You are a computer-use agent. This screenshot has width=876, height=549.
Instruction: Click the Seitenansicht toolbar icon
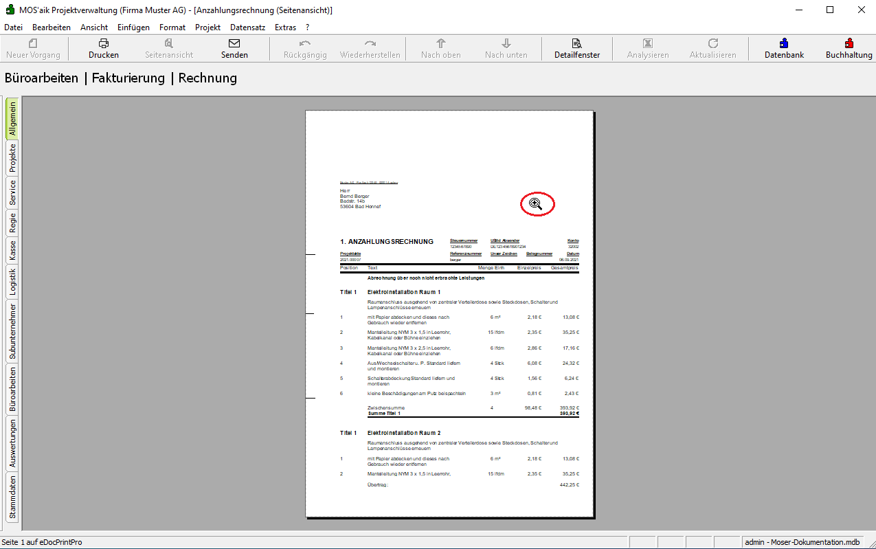[169, 43]
